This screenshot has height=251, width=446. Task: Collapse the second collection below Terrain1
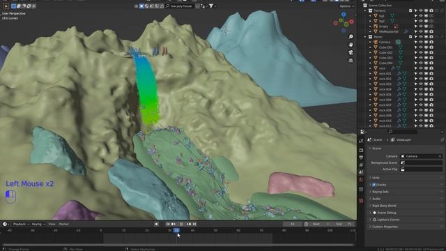[365, 37]
